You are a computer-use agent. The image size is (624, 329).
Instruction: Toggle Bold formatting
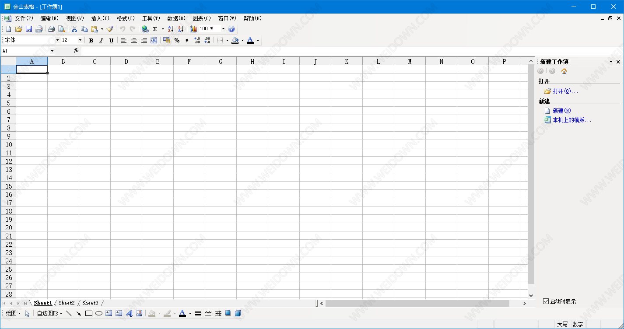point(91,40)
